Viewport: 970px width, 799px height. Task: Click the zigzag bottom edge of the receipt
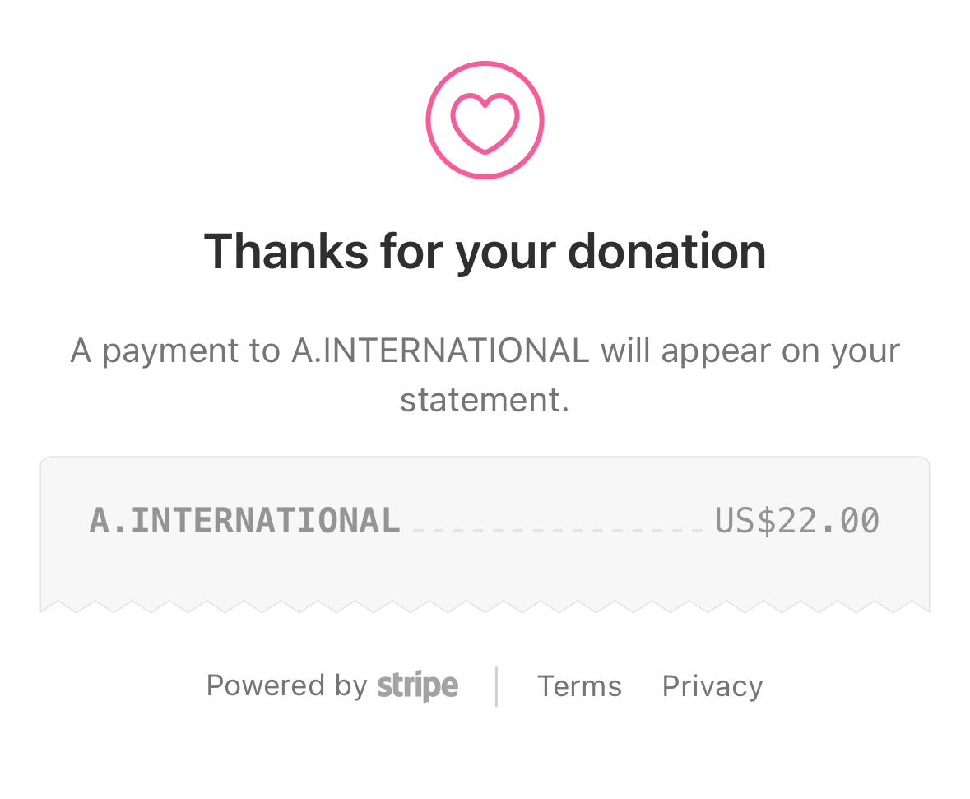coord(485,607)
